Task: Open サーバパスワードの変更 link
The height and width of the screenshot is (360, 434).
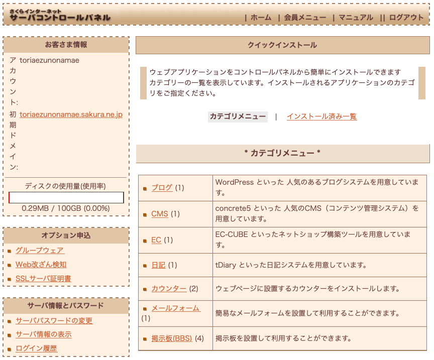Action: [x=54, y=320]
